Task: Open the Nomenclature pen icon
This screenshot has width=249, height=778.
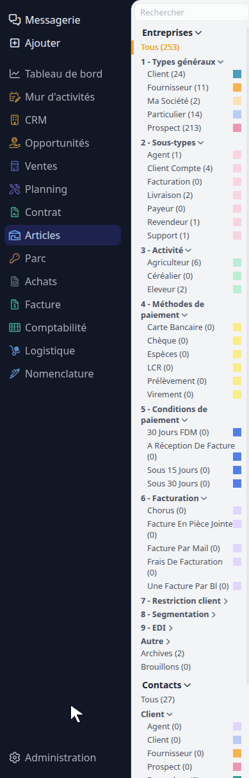Action: pos(15,374)
